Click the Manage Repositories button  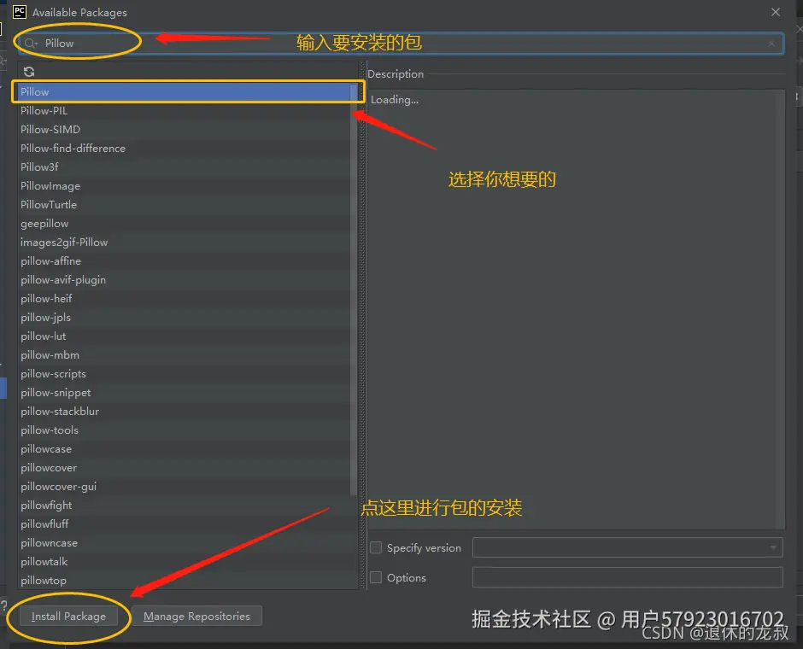[196, 617]
